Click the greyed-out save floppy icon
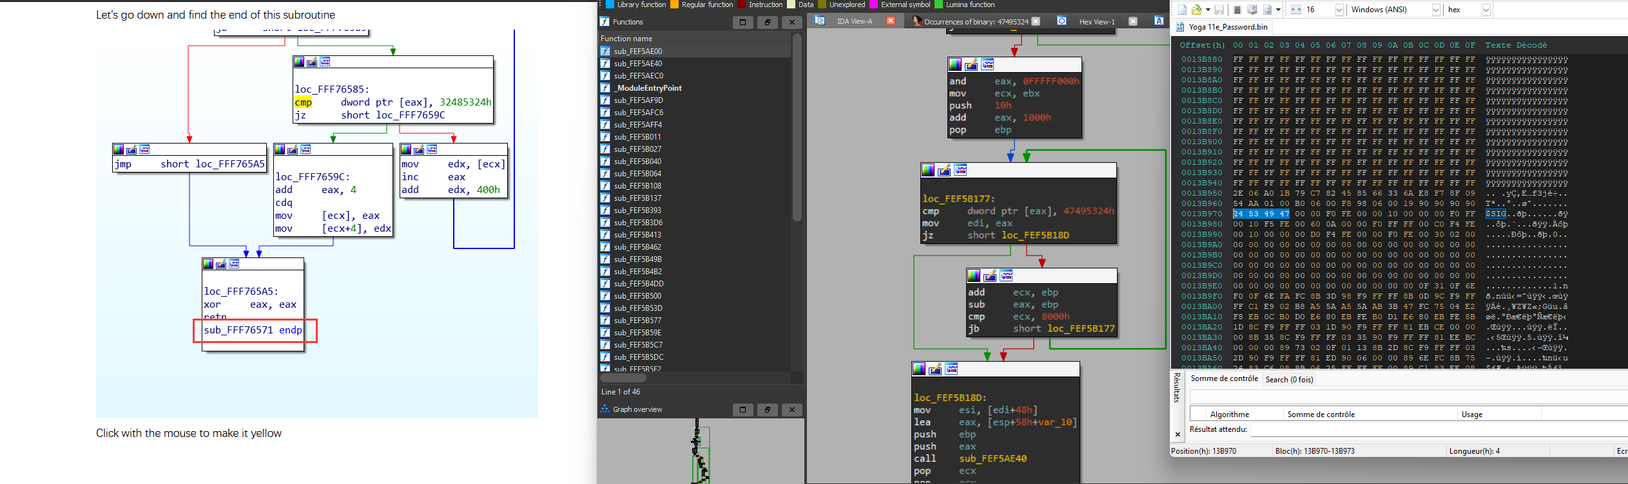Image resolution: width=1628 pixels, height=484 pixels. pos(1219,10)
